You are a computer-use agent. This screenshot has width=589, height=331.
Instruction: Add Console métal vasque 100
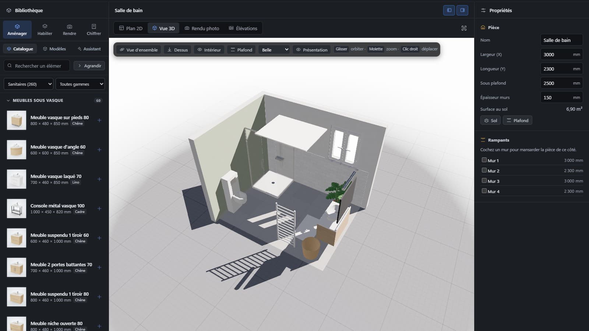tap(99, 209)
